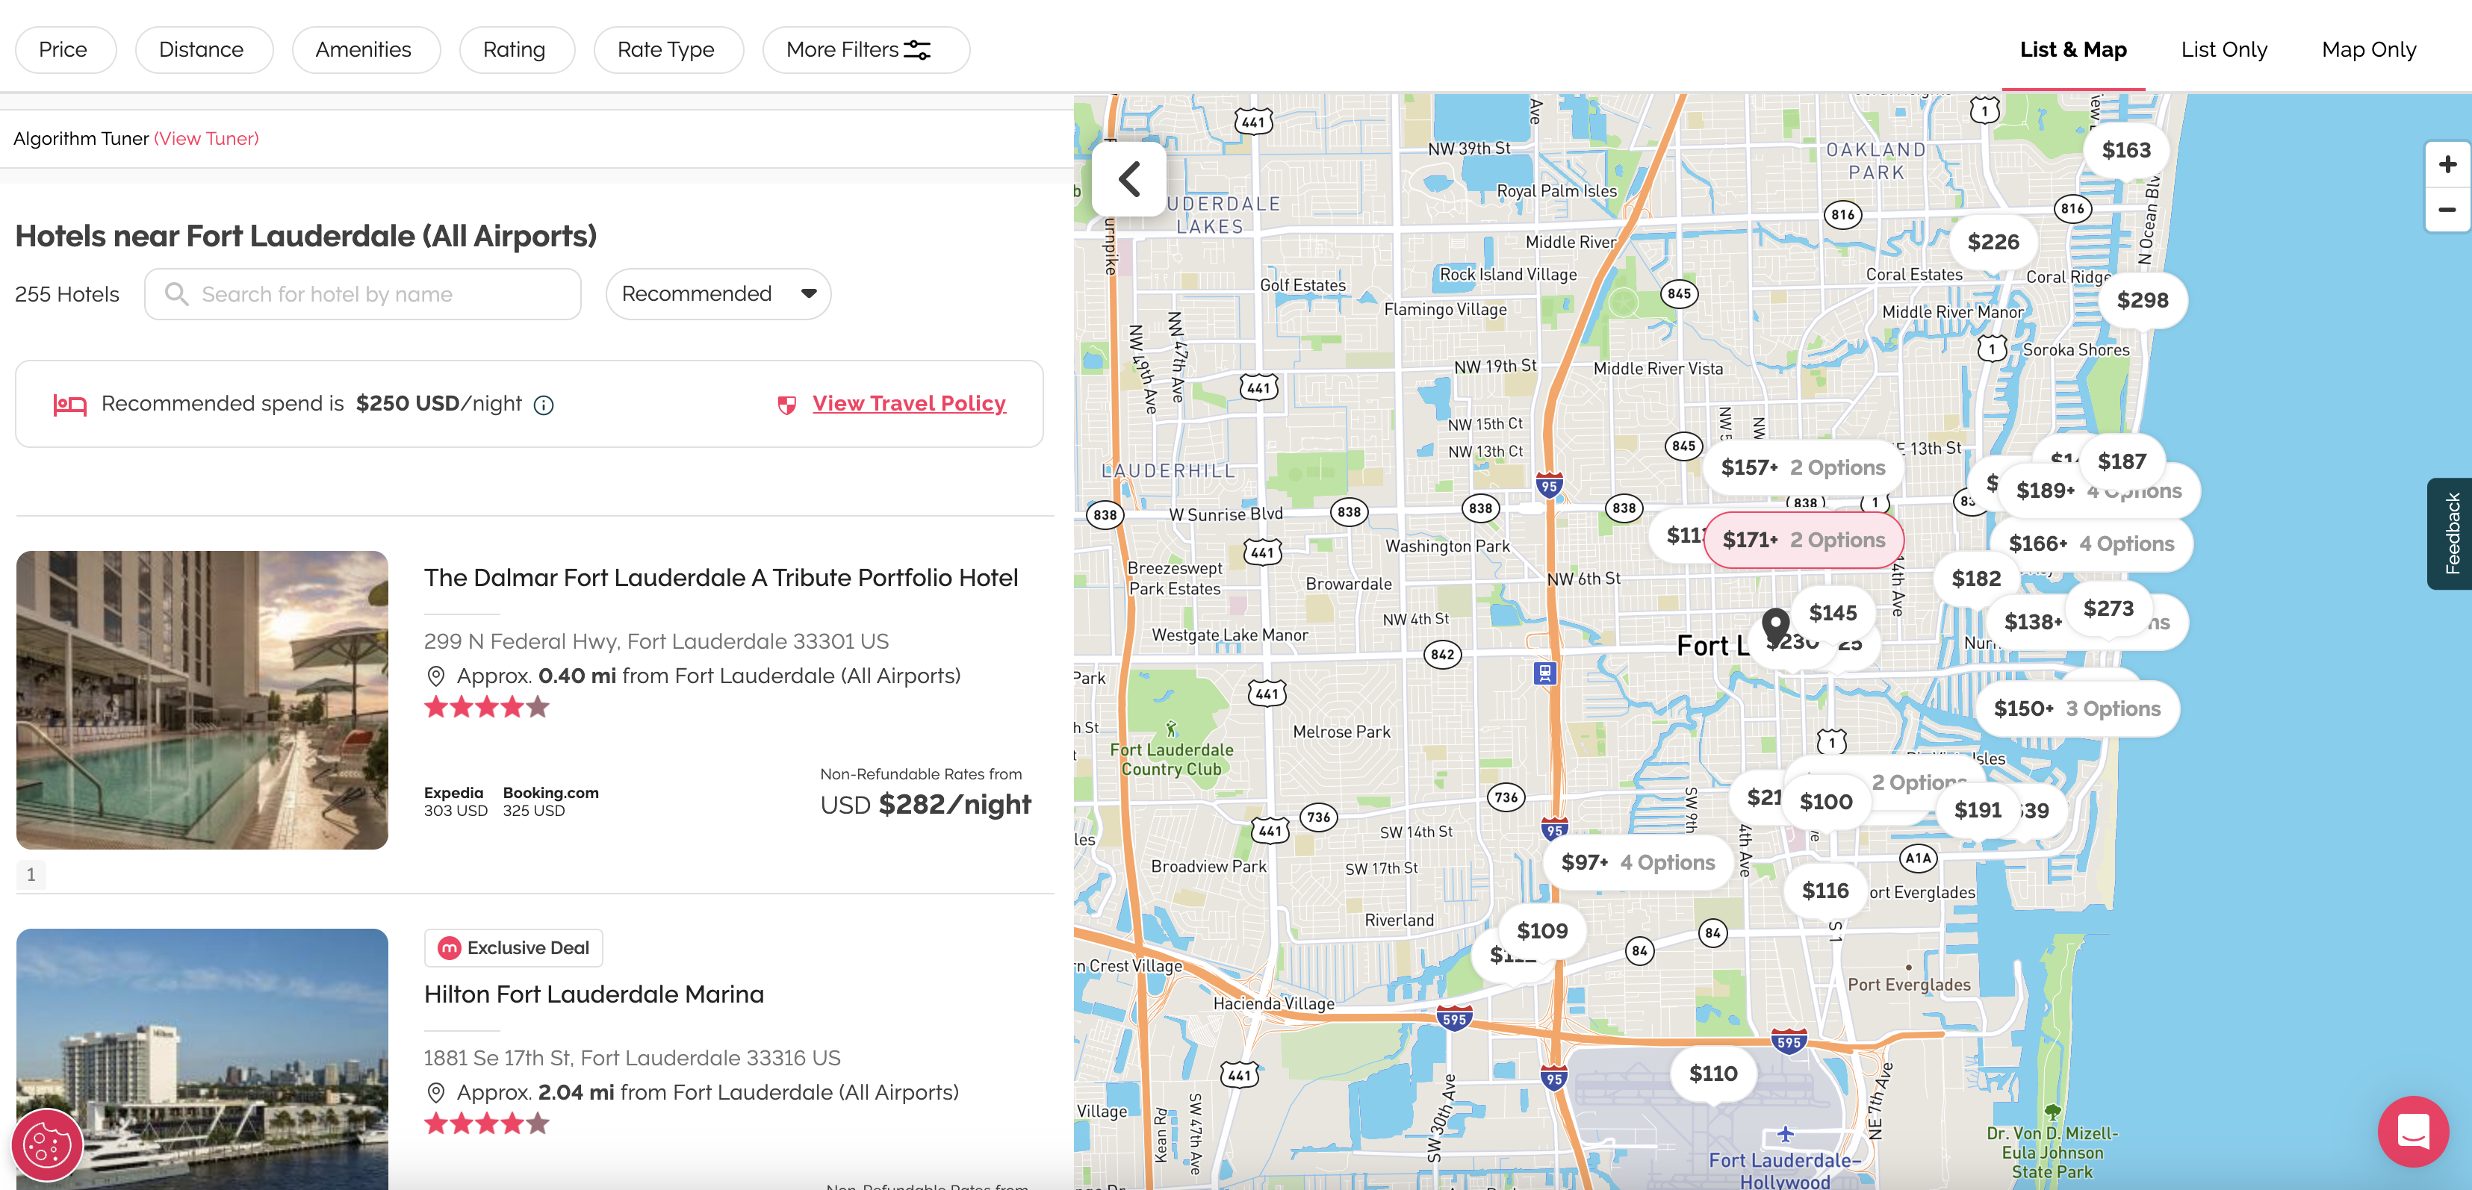Select the $191 map price marker
The height and width of the screenshot is (1190, 2472).
(x=1978, y=810)
